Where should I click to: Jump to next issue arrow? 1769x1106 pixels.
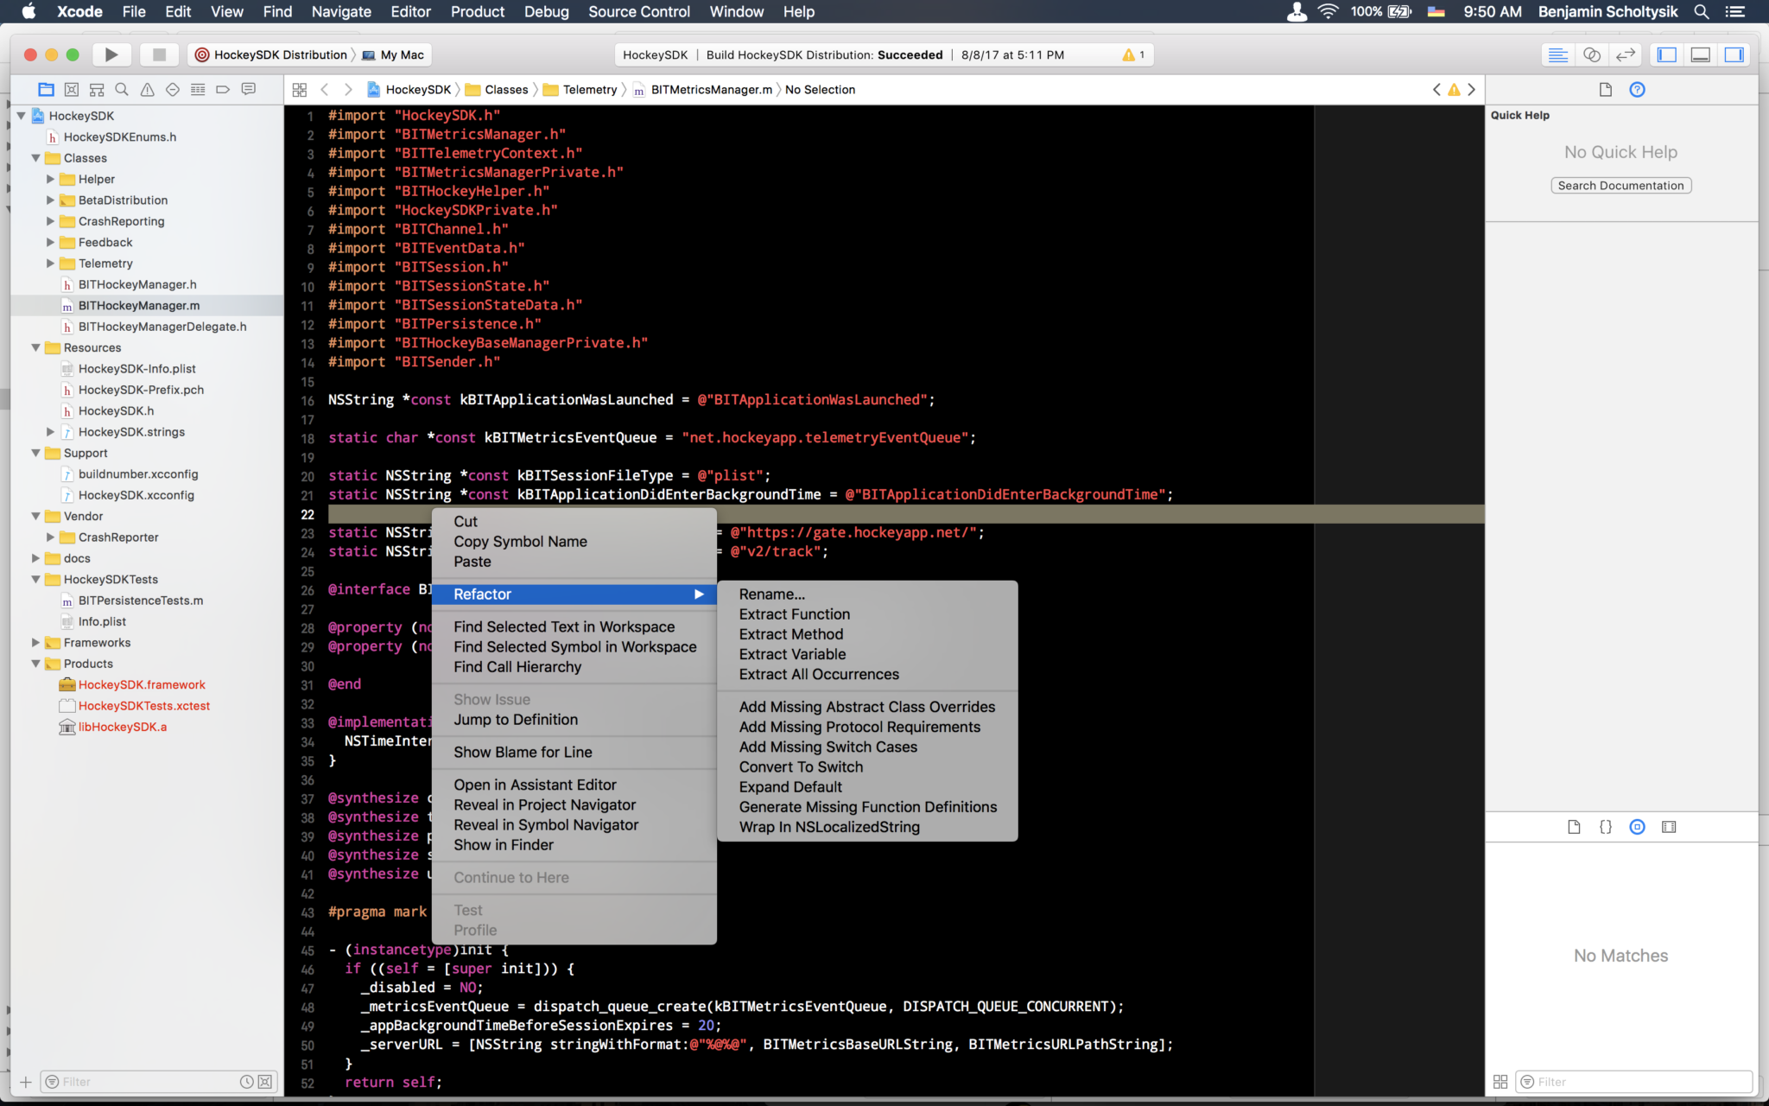(x=1472, y=89)
